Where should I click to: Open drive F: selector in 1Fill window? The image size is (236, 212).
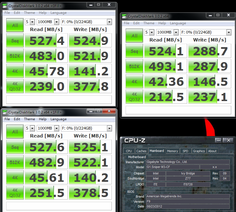point(110,128)
